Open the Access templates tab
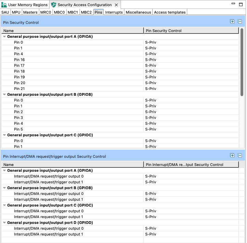247x243 pixels. [x=170, y=12]
